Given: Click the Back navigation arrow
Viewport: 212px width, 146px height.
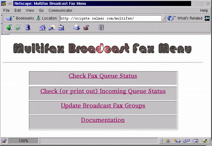Looking at the screenshot, I should pos(9,28).
